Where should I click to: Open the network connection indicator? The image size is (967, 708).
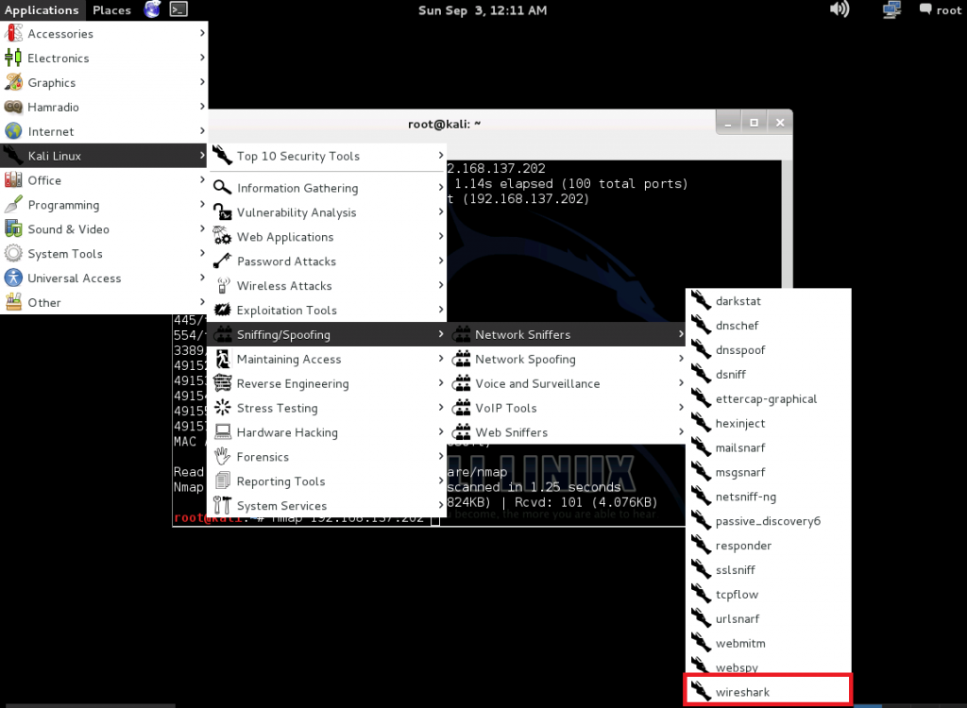(x=891, y=9)
